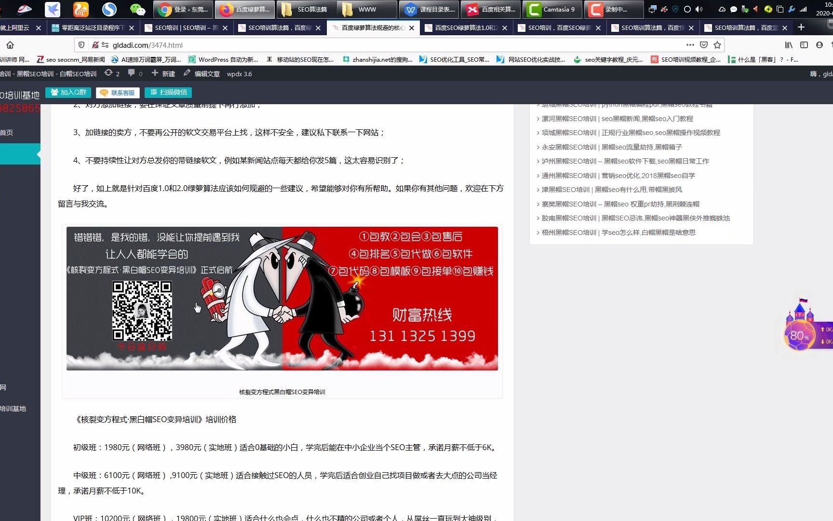This screenshot has width=833, height=521.
Task: Open the Firefox account icon
Action: click(820, 45)
